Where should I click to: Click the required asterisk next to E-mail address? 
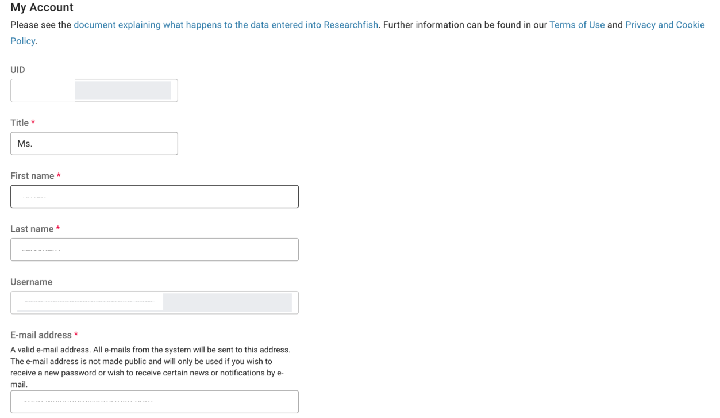point(76,335)
